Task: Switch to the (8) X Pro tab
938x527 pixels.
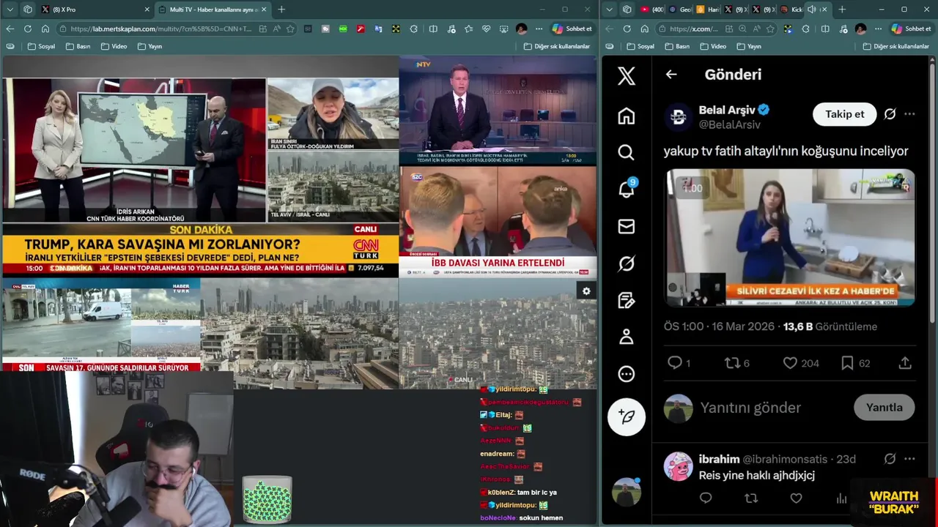Action: pyautogui.click(x=96, y=10)
